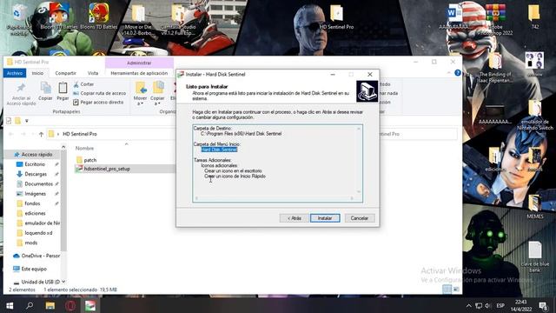
Task: Switch Explorer to large icons view
Action: coord(456,290)
